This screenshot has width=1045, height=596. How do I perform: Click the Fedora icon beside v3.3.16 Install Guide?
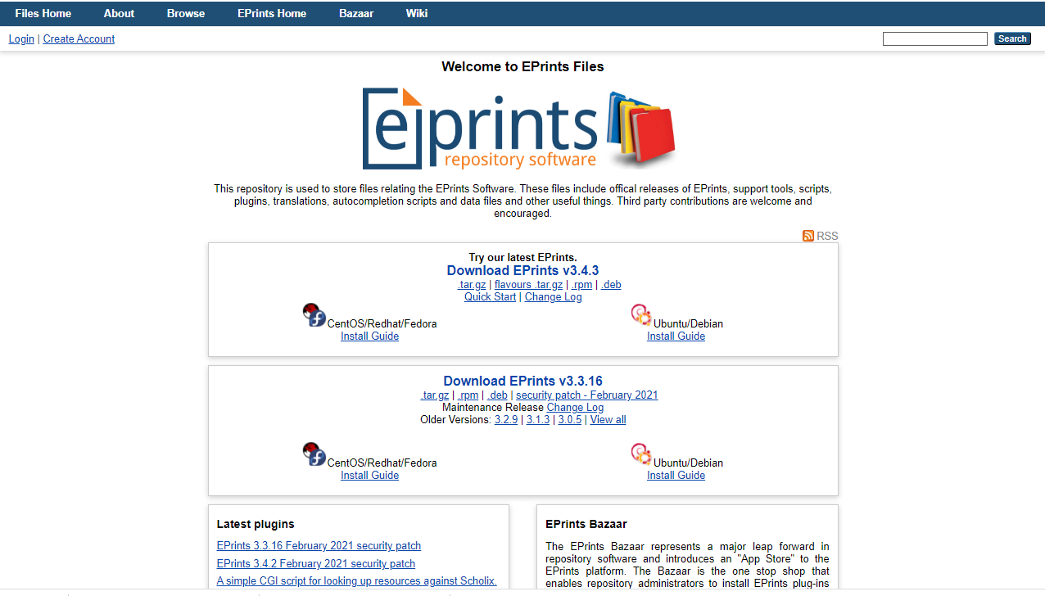tap(314, 454)
